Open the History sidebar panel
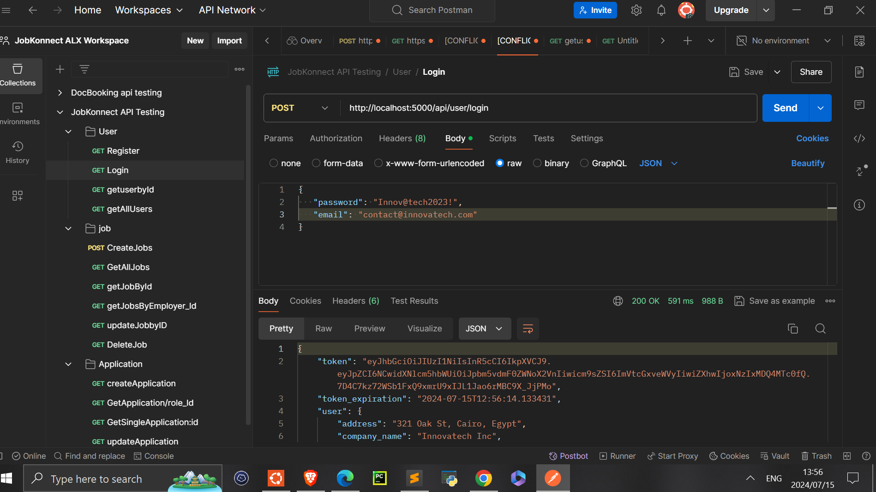Viewport: 876px width, 492px height. click(x=18, y=153)
